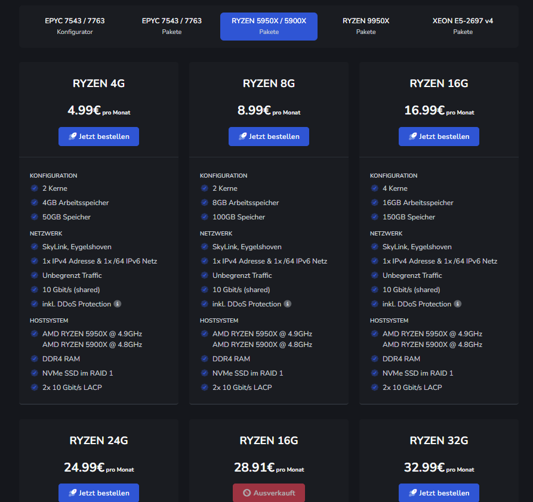Click the RYZEN 32G package title
Viewport: 533px width, 502px height.
tap(439, 441)
